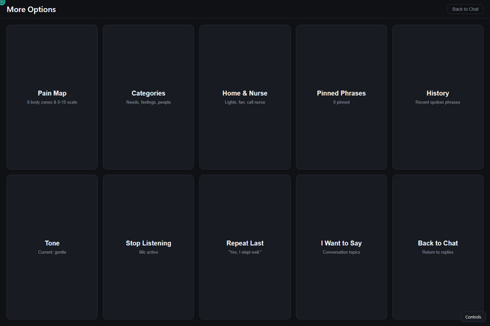Image resolution: width=490 pixels, height=326 pixels.
Task: Select the Home & Nurse card
Action: [x=245, y=97]
